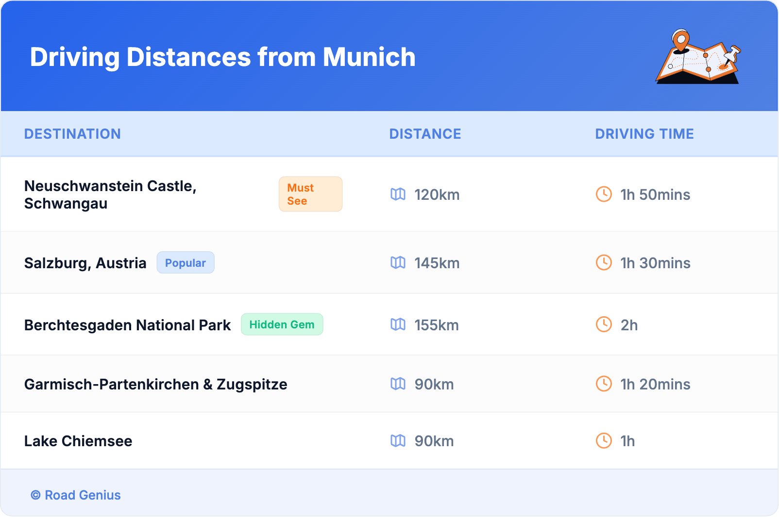
Task: Select the map icon next to 155km
Action: tap(398, 325)
